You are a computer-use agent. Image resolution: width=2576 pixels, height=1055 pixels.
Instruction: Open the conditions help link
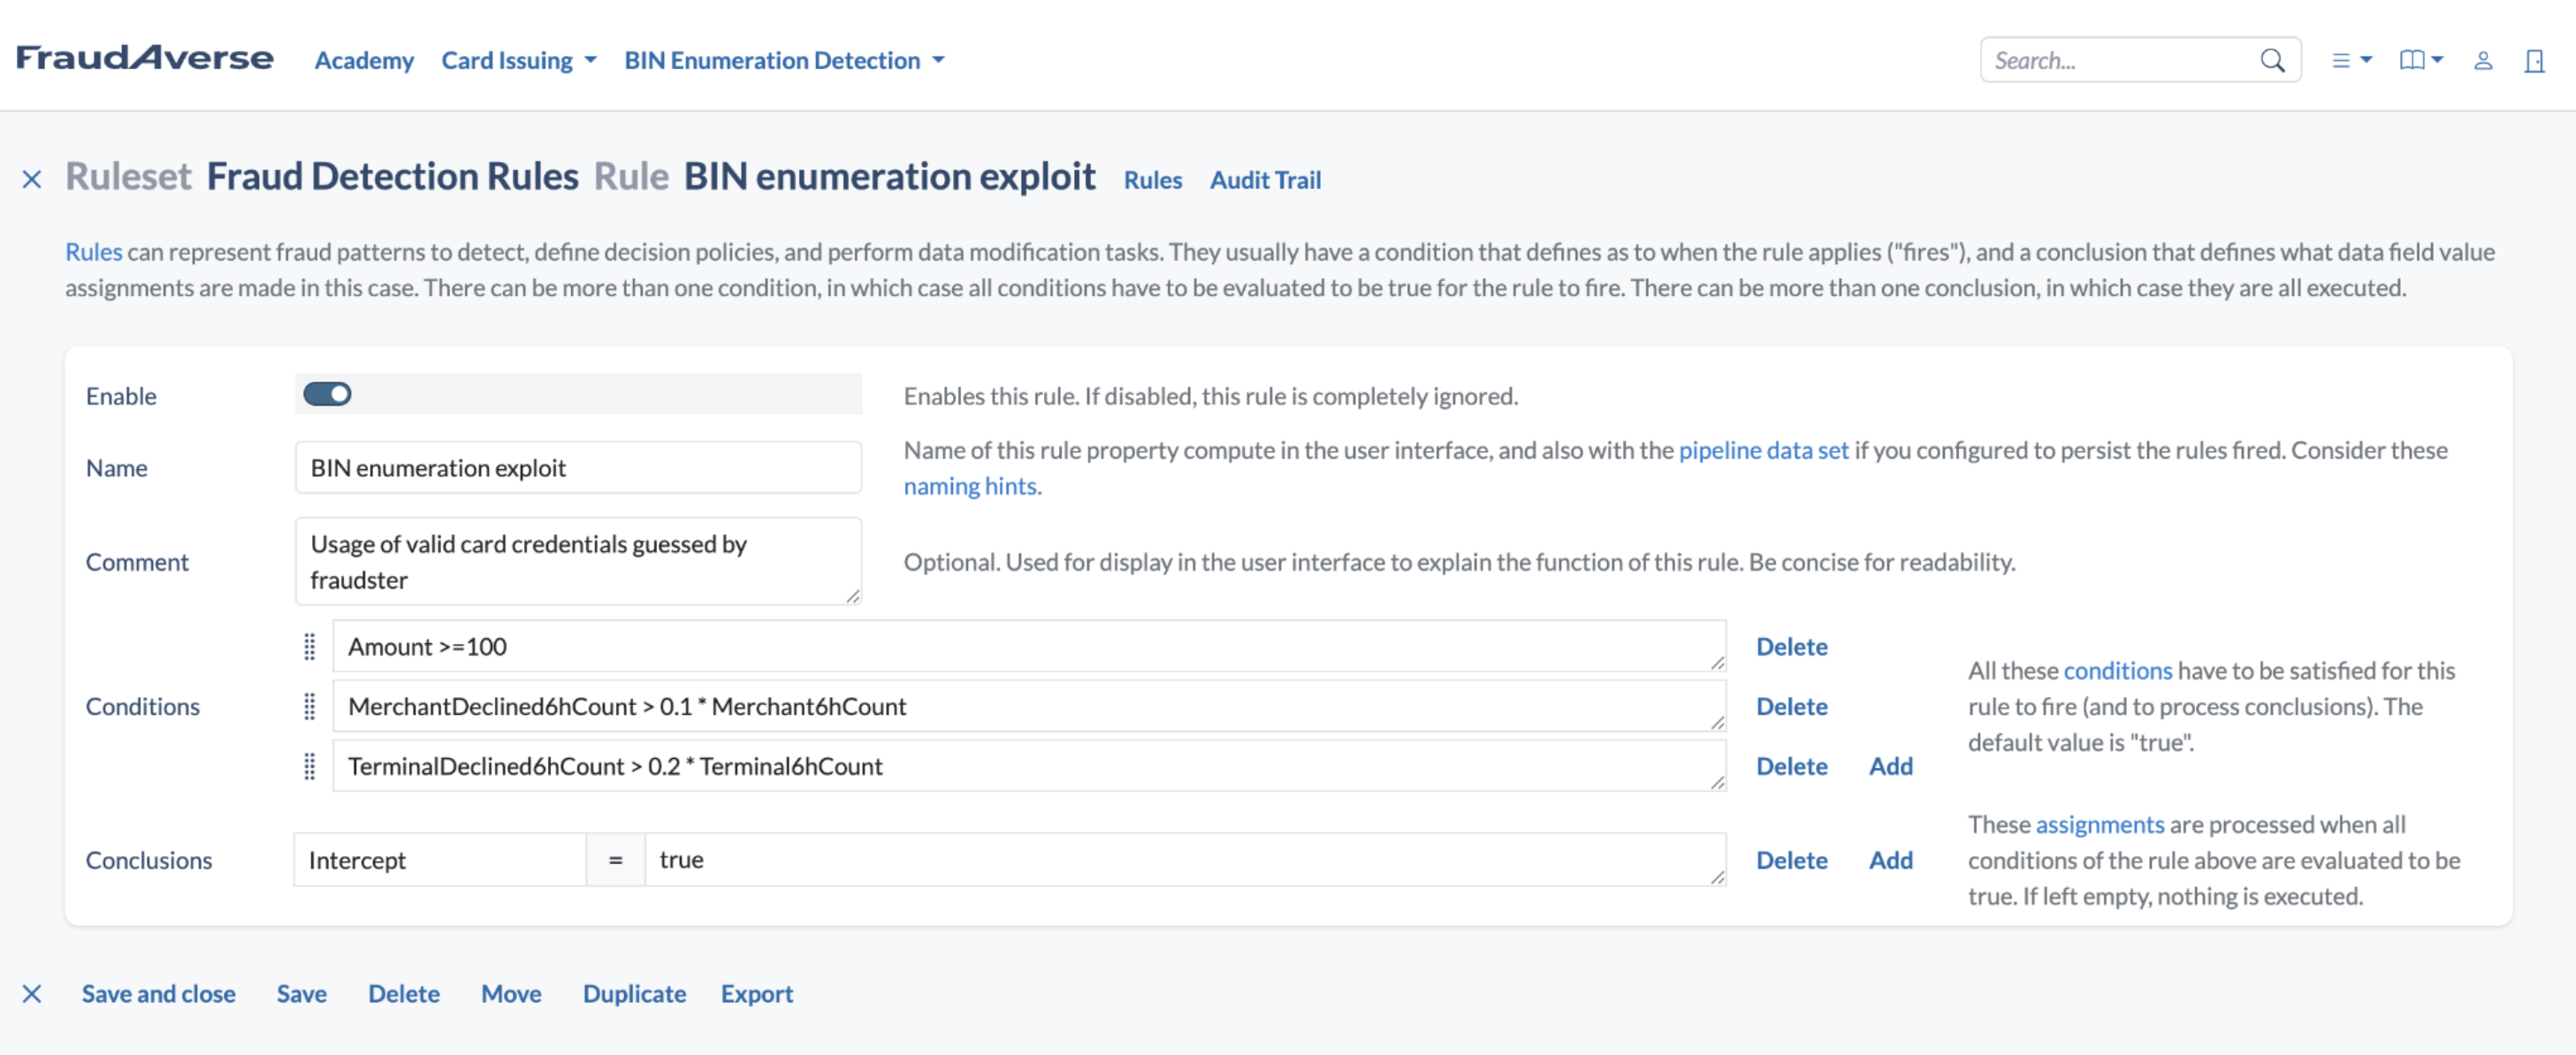pos(2118,671)
